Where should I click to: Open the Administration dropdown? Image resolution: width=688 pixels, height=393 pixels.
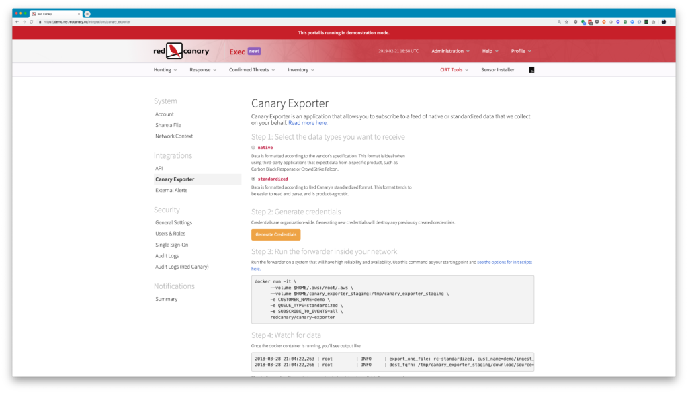click(x=450, y=51)
